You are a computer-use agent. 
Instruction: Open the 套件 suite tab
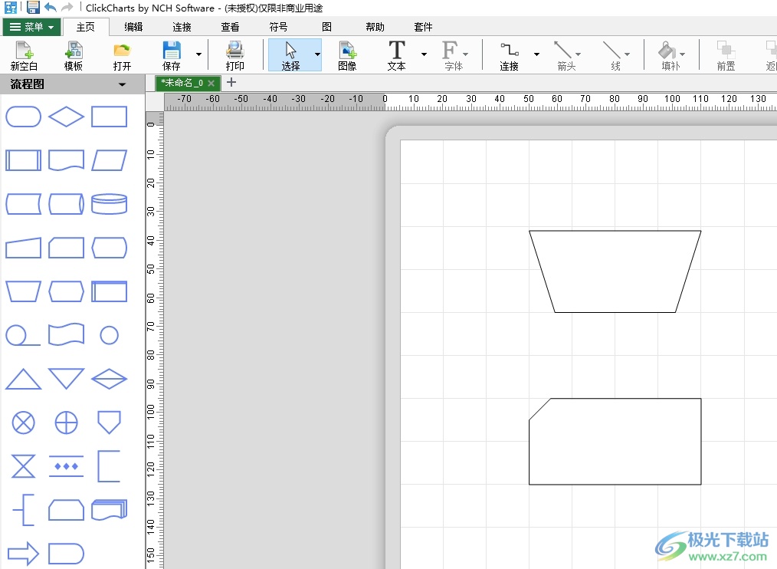point(423,27)
